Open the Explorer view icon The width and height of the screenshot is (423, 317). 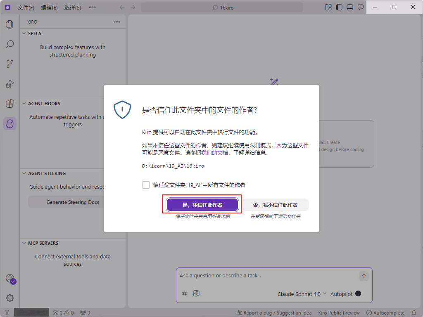(x=10, y=24)
